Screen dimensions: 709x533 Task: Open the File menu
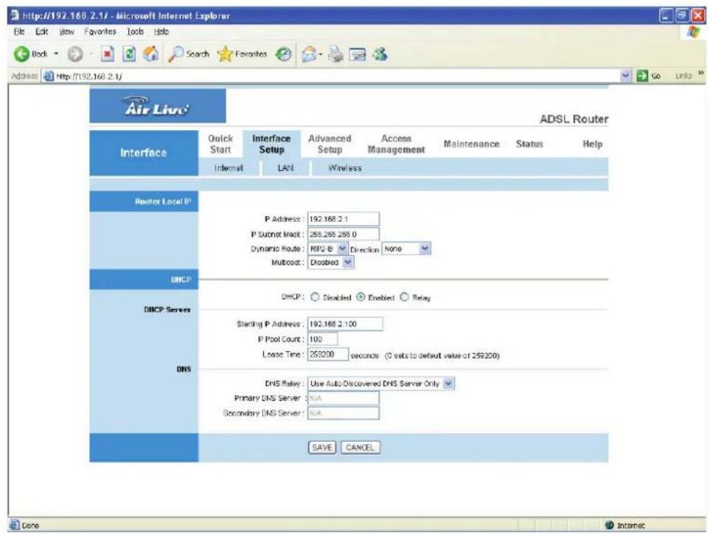click(x=19, y=32)
